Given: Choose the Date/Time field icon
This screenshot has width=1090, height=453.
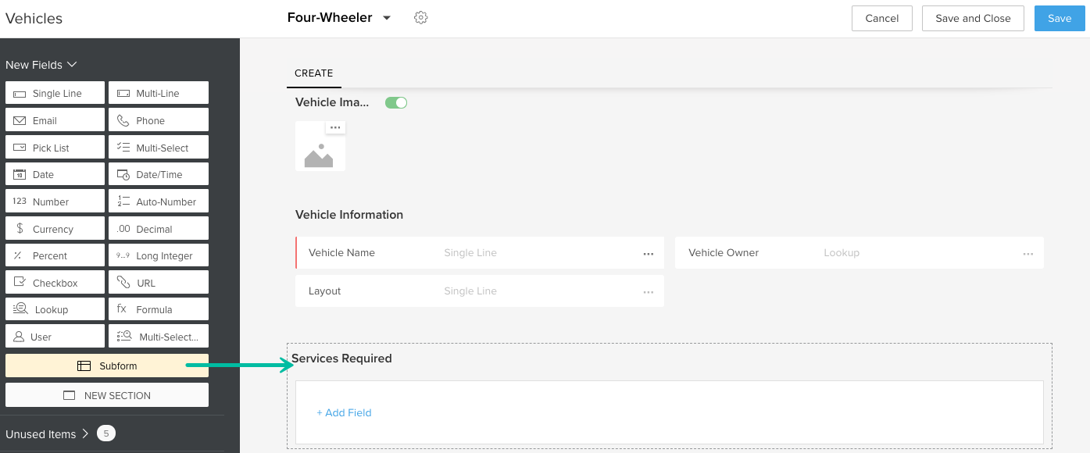Looking at the screenshot, I should [x=123, y=175].
